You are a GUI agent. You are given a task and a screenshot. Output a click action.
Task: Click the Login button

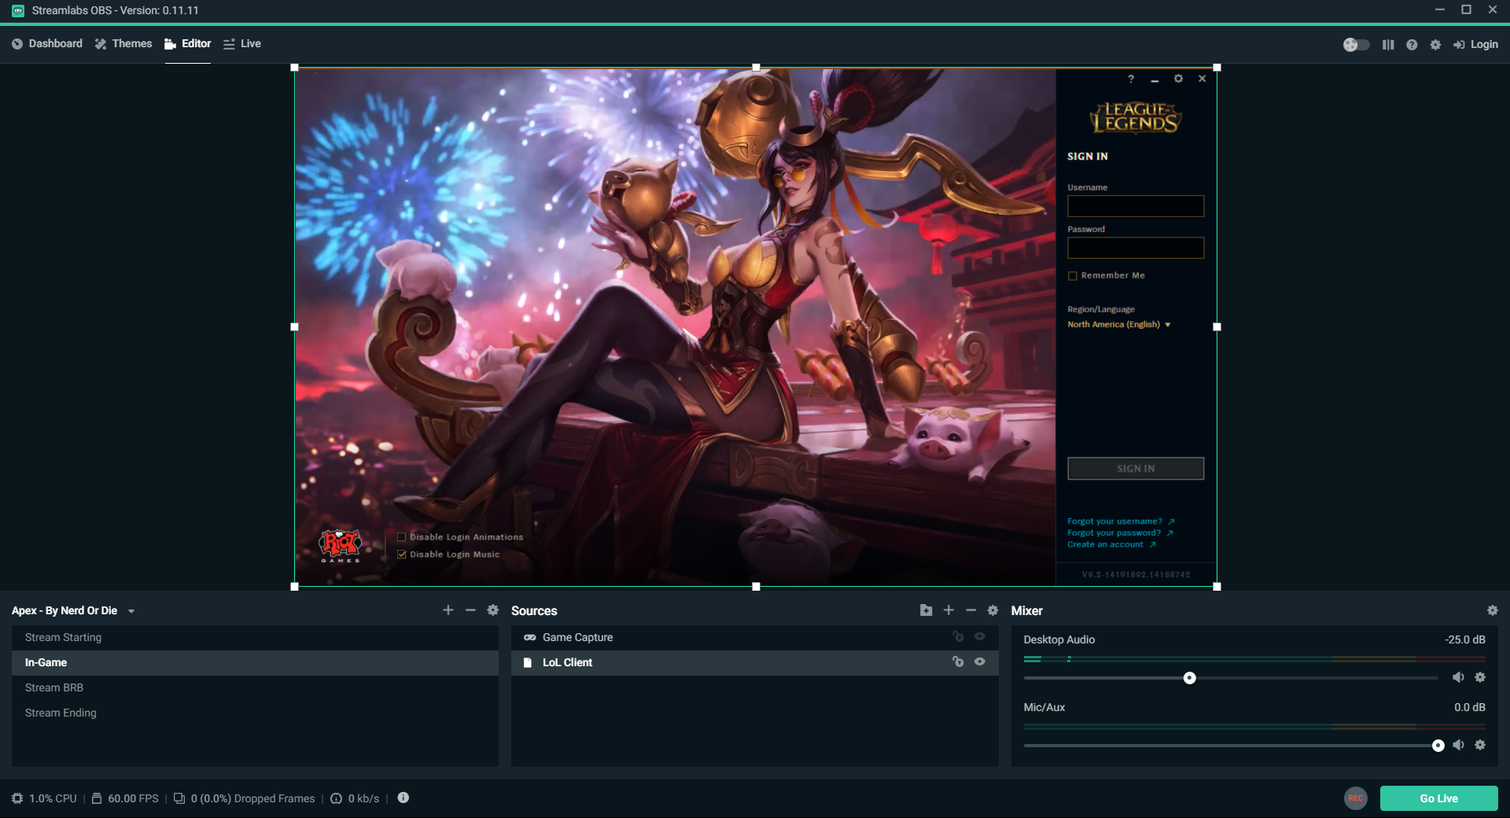tap(1475, 45)
